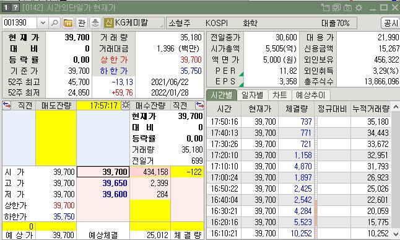Click the 전일거 value 699

pos(197,161)
